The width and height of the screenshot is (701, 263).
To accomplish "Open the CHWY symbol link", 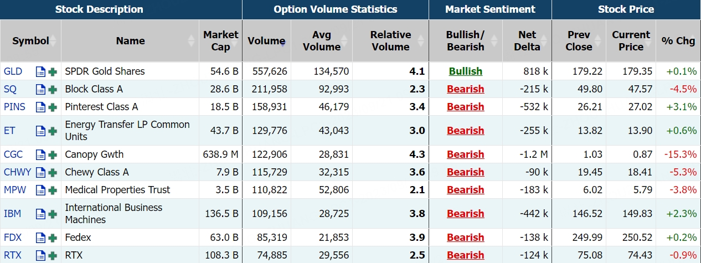I will pos(17,172).
